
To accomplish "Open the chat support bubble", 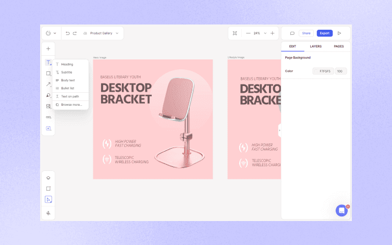I will pyautogui.click(x=342, y=211).
